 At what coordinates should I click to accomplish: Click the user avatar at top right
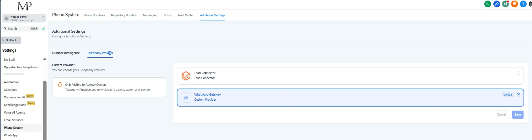(x=530, y=4)
